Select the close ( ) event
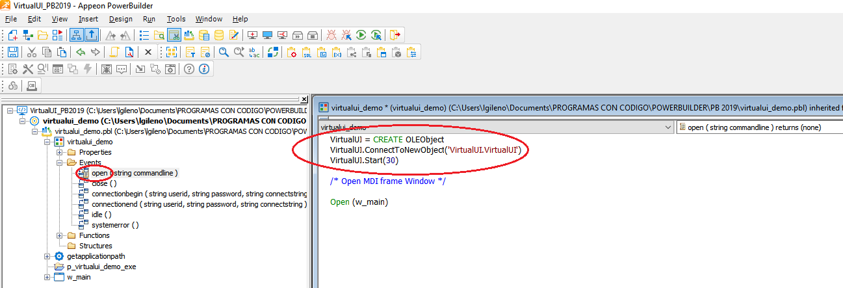 click(104, 183)
